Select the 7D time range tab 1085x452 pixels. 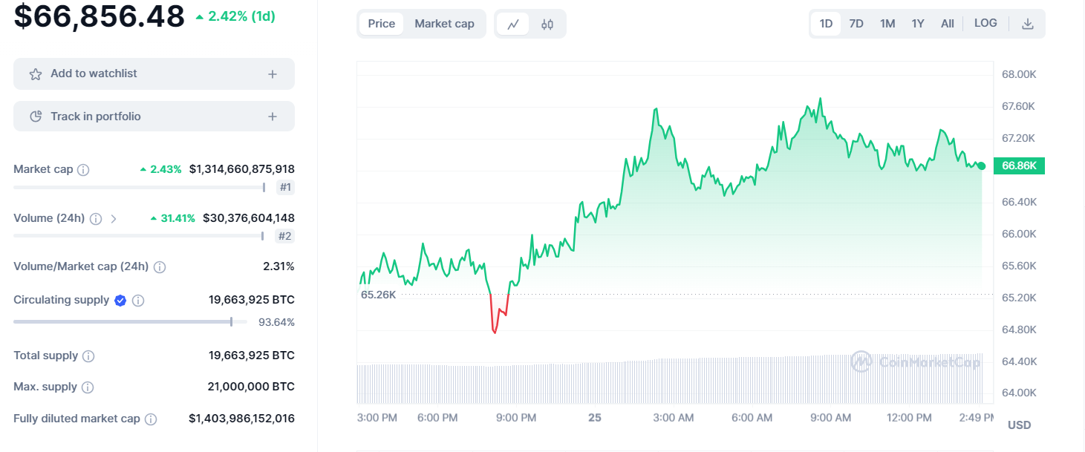coord(856,24)
